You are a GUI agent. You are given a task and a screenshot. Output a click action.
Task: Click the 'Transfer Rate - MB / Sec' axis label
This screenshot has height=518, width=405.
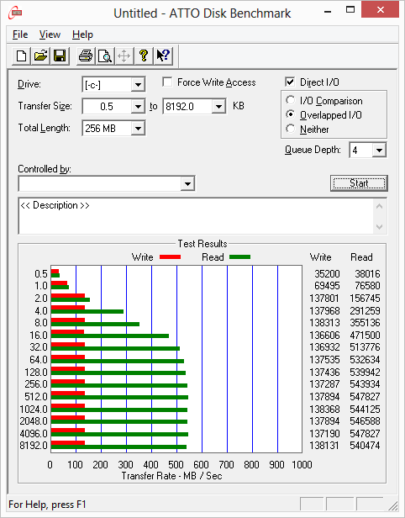(x=171, y=476)
